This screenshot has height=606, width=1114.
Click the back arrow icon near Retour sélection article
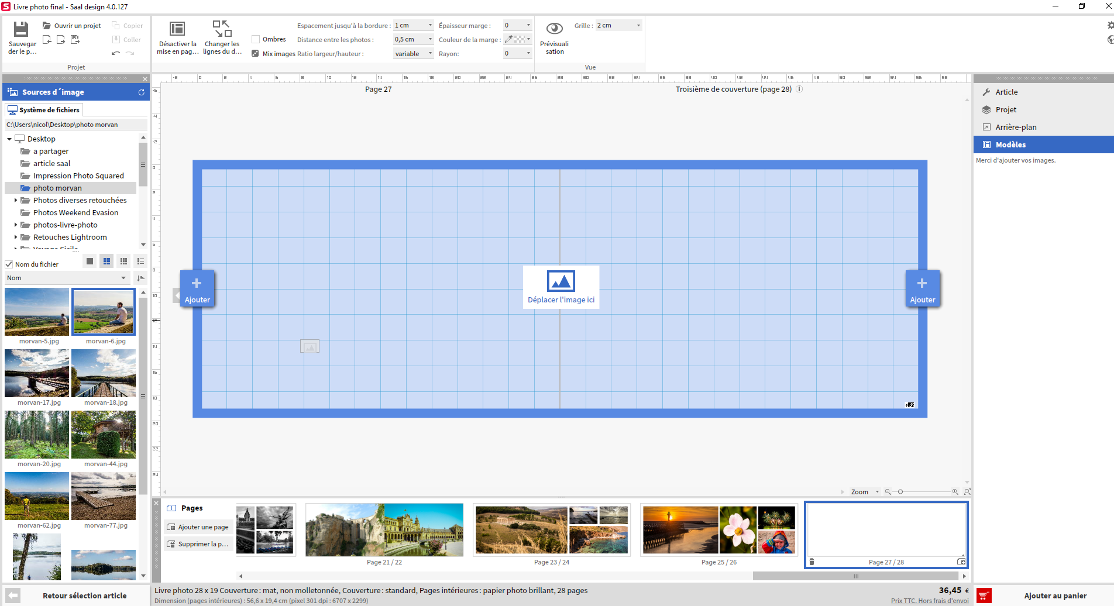[13, 595]
